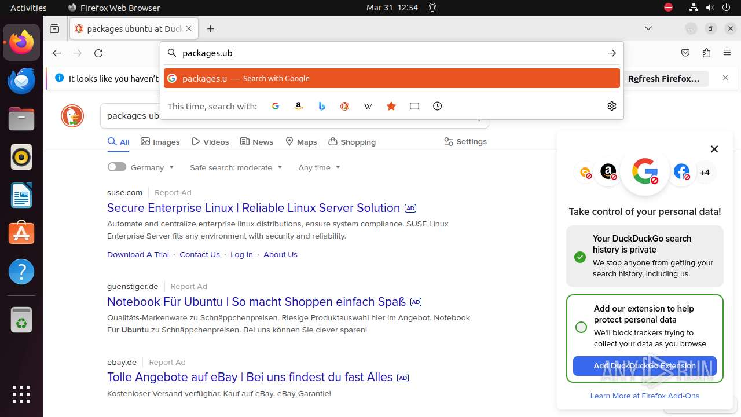Open the Any time filter dropdown
Viewport: 741px width, 417px height.
coord(320,167)
